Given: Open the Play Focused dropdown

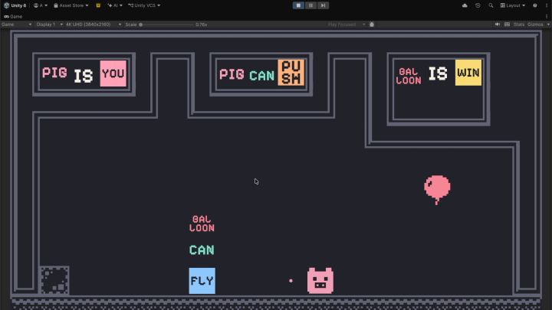Looking at the screenshot, I should point(347,24).
